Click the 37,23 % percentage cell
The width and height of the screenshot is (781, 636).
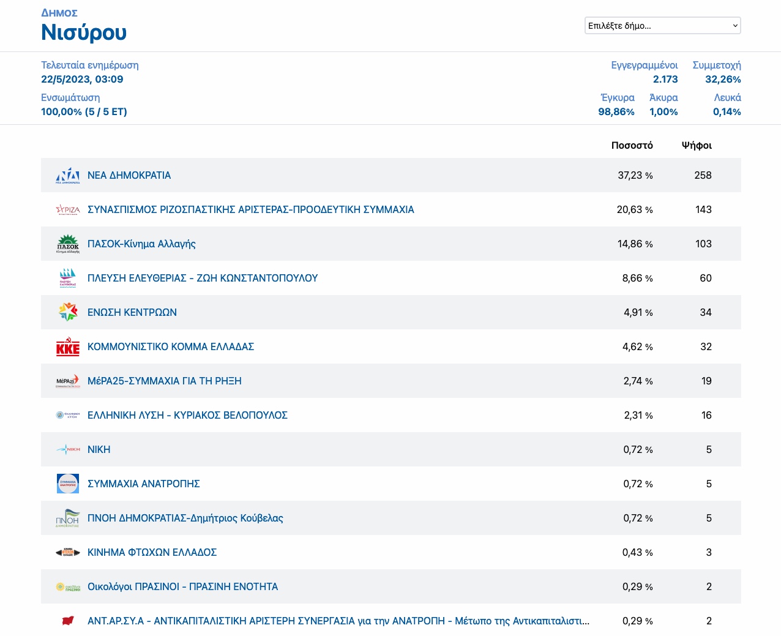point(635,175)
